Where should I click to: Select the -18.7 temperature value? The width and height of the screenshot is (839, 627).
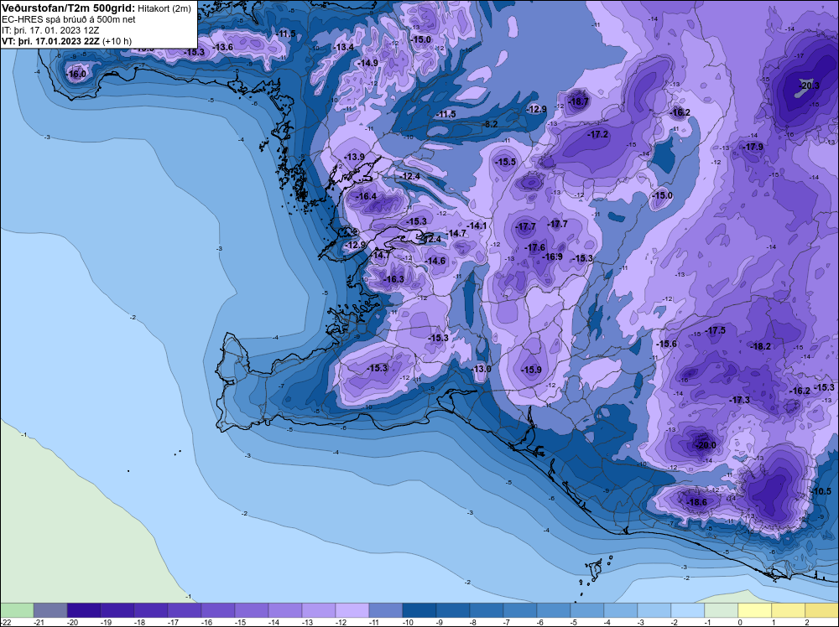pos(578,101)
